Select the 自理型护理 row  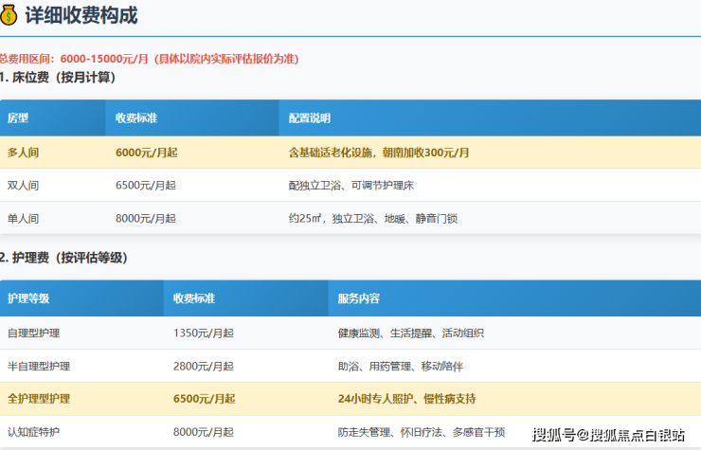tap(350, 333)
